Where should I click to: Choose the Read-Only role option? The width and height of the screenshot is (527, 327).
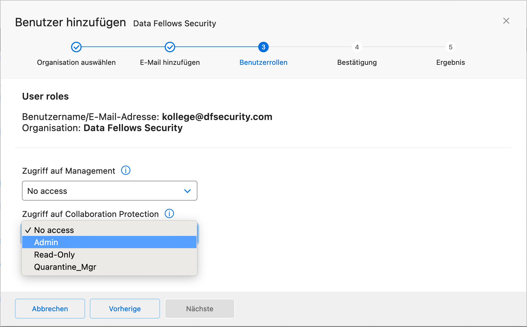[x=109, y=255]
